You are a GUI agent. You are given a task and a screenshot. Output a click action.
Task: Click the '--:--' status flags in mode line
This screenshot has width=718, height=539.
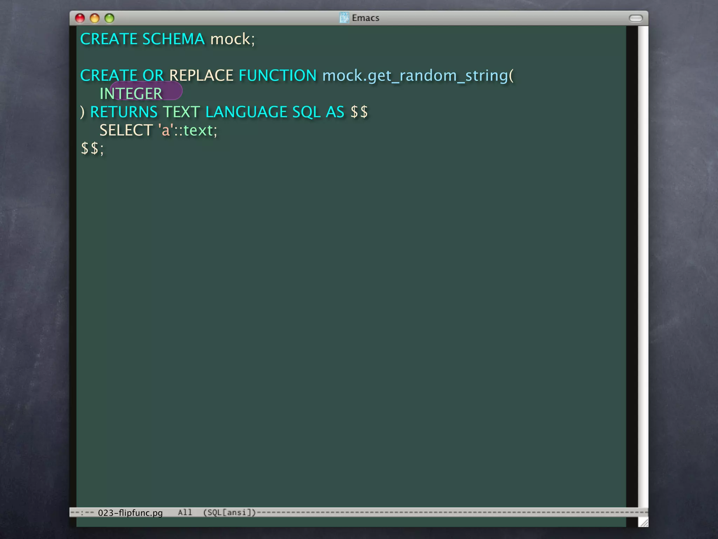point(82,513)
